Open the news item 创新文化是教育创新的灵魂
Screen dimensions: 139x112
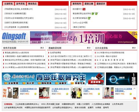click(x=16, y=23)
